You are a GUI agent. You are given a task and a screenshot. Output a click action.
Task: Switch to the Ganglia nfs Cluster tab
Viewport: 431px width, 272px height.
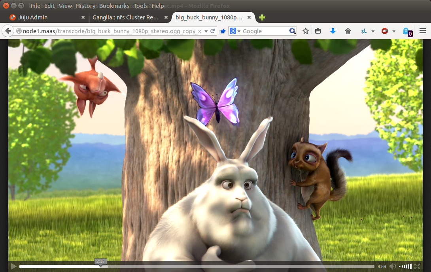pos(129,17)
